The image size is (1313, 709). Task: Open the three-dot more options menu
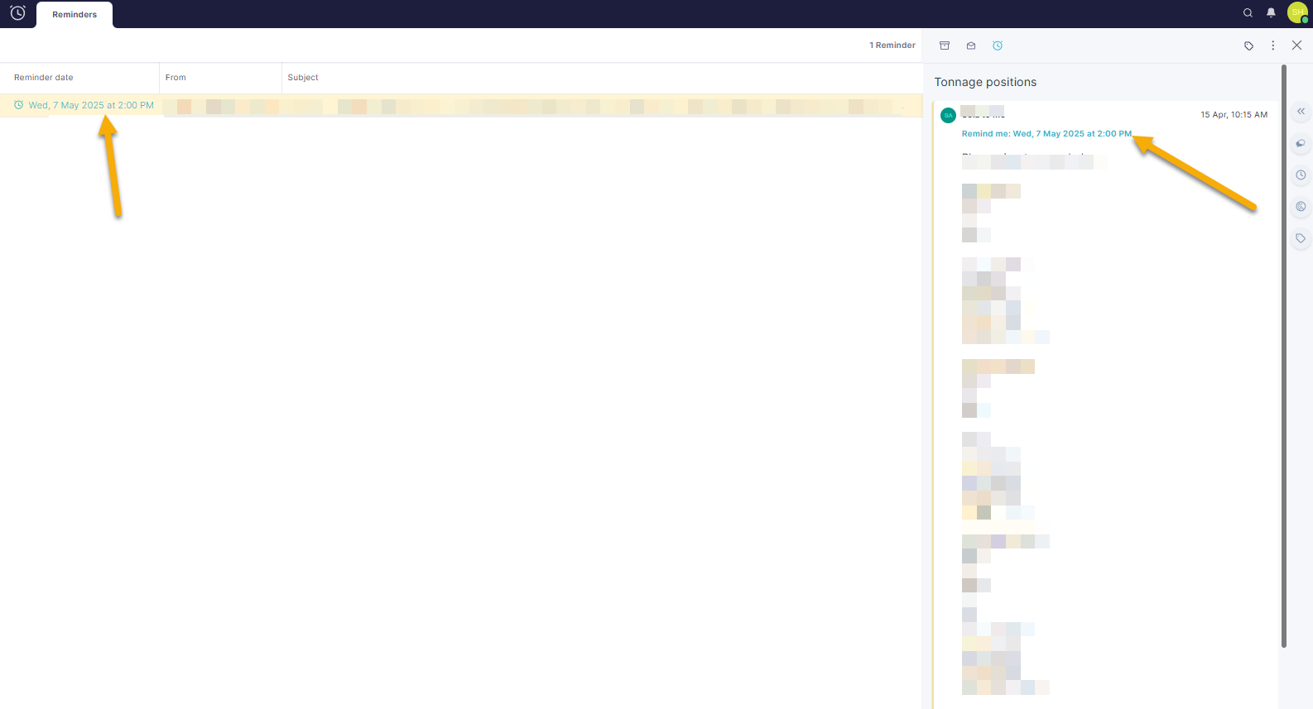coord(1273,46)
